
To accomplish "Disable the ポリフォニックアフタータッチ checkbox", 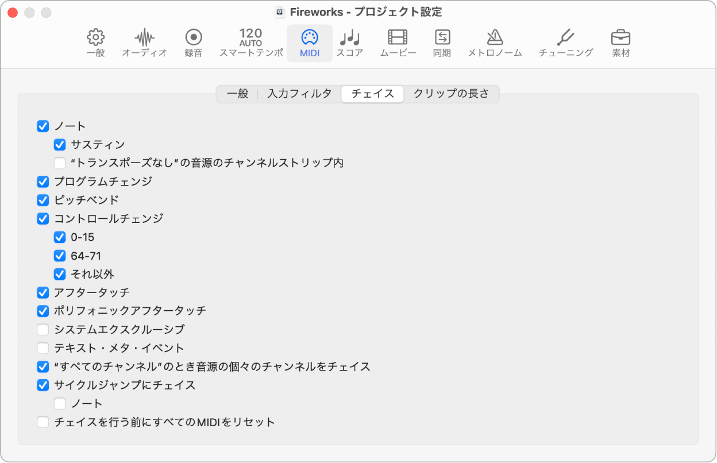I will [x=43, y=311].
